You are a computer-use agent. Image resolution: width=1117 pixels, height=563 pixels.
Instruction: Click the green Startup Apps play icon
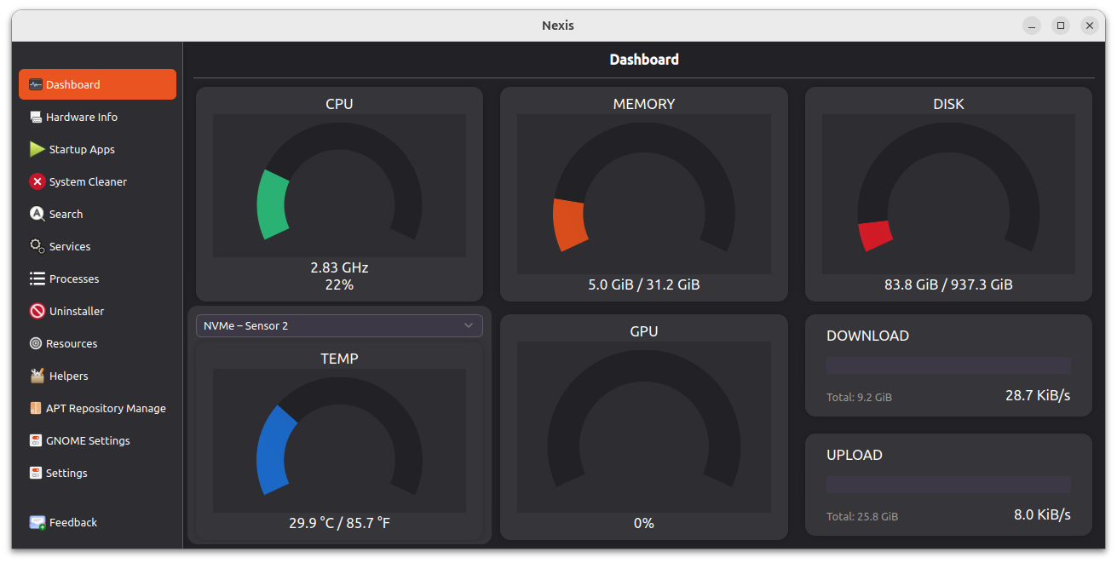(x=37, y=149)
